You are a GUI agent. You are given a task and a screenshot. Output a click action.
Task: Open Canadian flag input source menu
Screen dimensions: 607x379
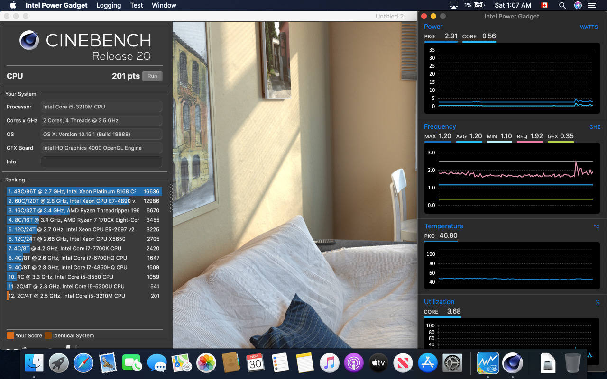click(x=544, y=5)
